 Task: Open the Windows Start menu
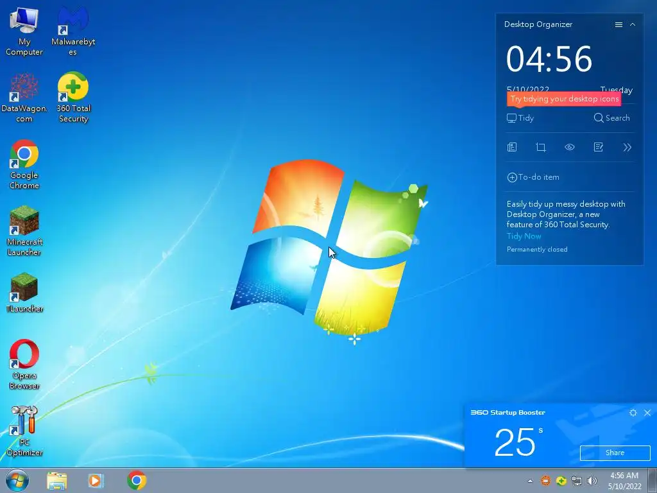point(17,480)
